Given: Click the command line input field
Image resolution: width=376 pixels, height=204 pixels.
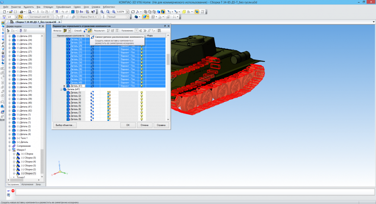Looking at the screenshot, I should click(195, 191).
